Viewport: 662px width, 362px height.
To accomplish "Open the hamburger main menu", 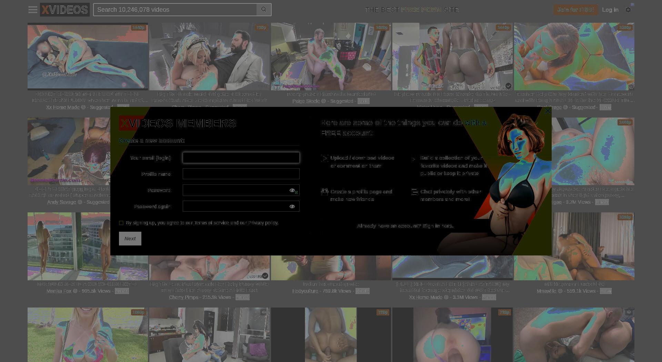I will coord(33,10).
